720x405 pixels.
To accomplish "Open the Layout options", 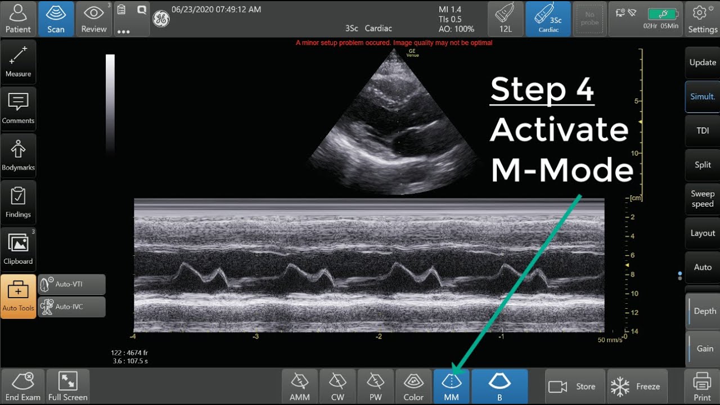I will 701,233.
